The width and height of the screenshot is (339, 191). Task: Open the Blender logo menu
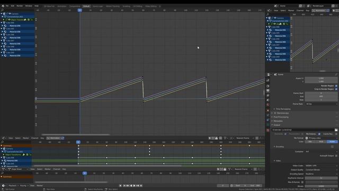(3, 6)
